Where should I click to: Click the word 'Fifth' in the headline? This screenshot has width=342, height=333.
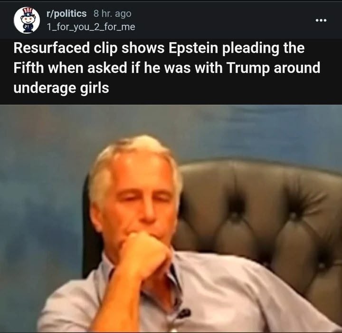point(28,68)
